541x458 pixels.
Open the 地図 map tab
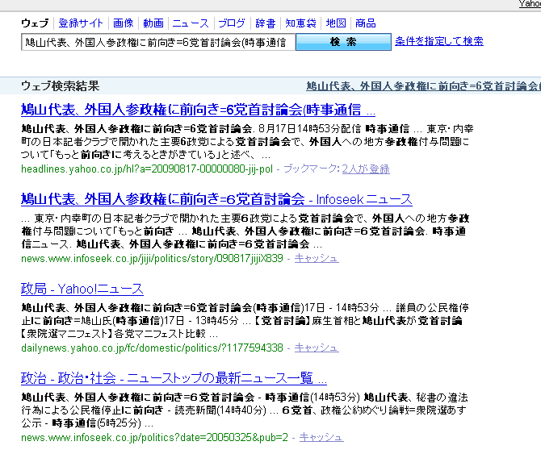coord(336,23)
